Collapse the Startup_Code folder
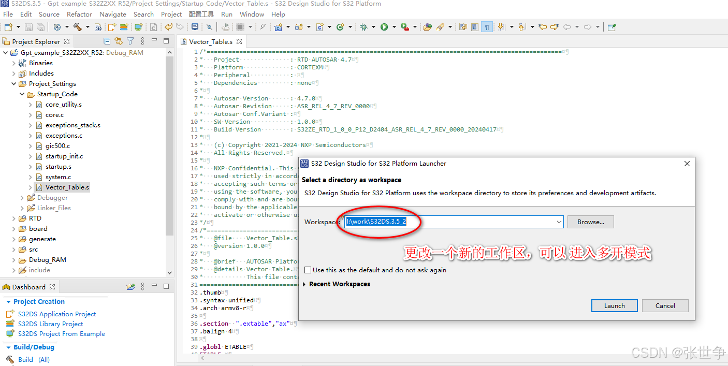Screen dimensions: 728x366 tap(22, 94)
